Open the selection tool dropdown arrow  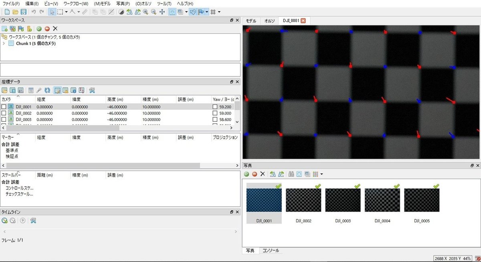(x=67, y=12)
